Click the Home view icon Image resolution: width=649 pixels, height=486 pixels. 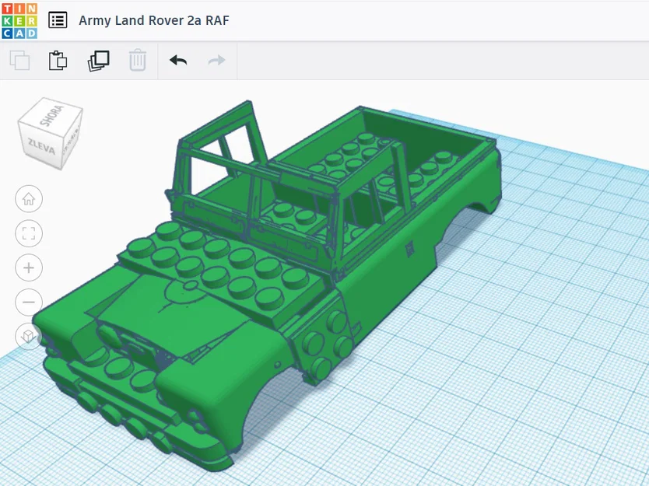(x=29, y=199)
